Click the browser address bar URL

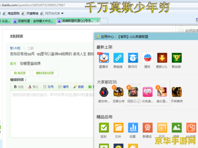[x=32, y=5]
